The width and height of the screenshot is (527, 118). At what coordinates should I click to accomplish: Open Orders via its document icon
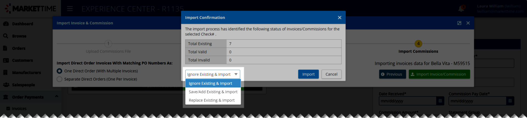click(5, 48)
